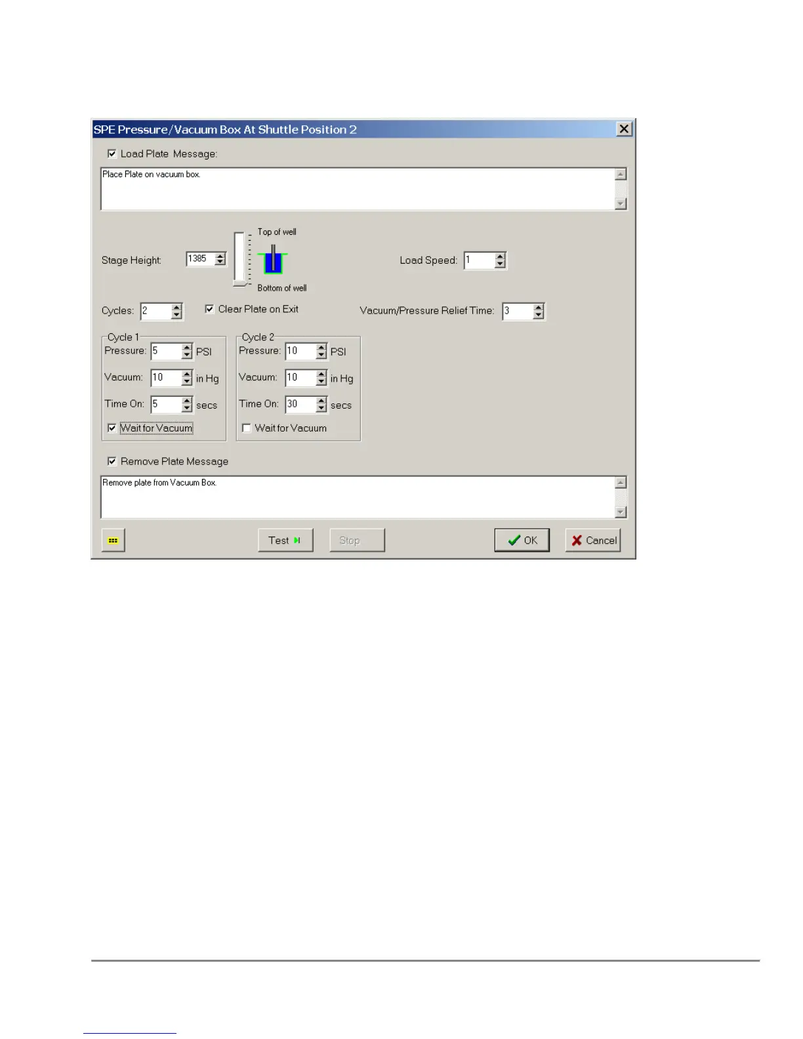Increase Cycle 2 Vacuum value
The width and height of the screenshot is (803, 1039).
click(x=321, y=374)
